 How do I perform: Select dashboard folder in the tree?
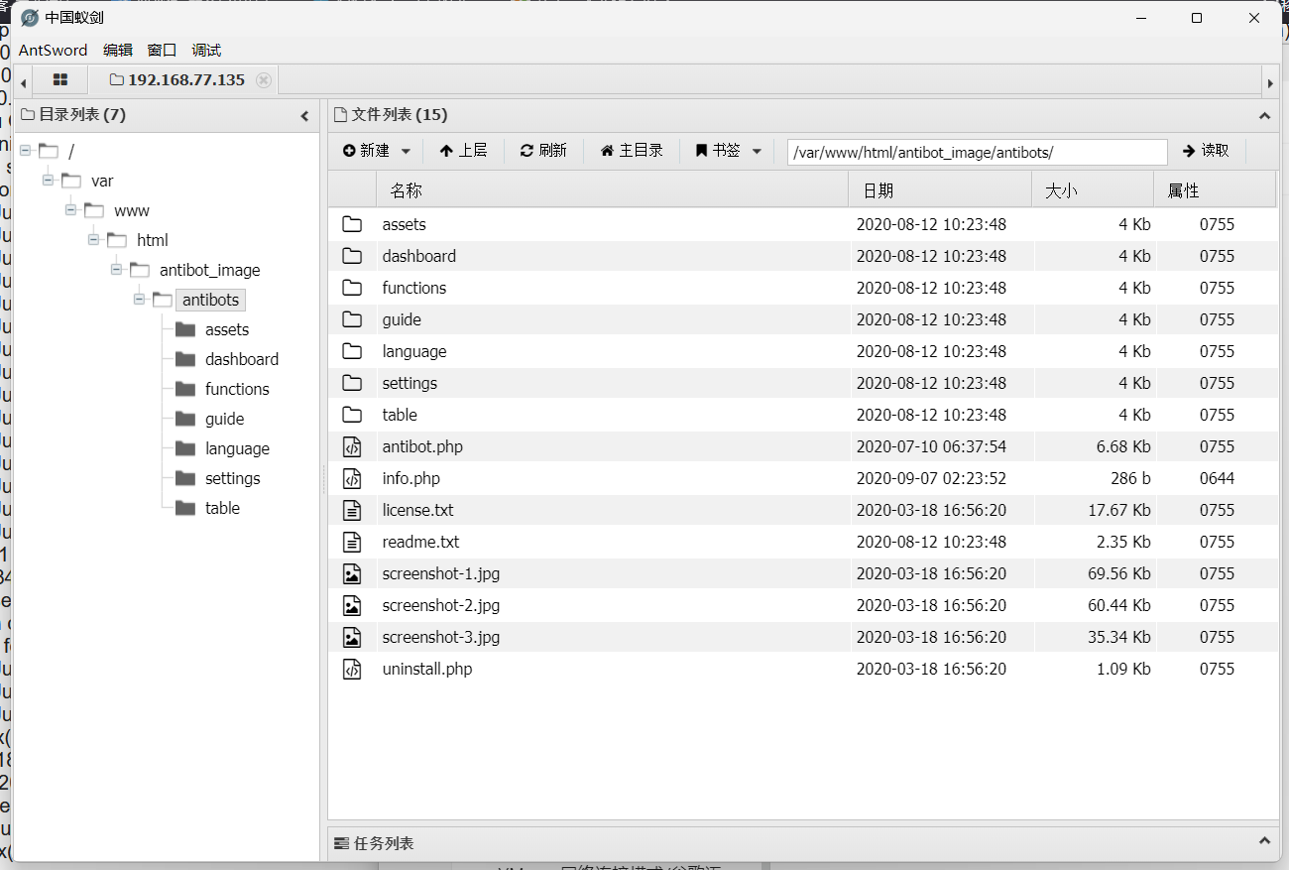242,359
